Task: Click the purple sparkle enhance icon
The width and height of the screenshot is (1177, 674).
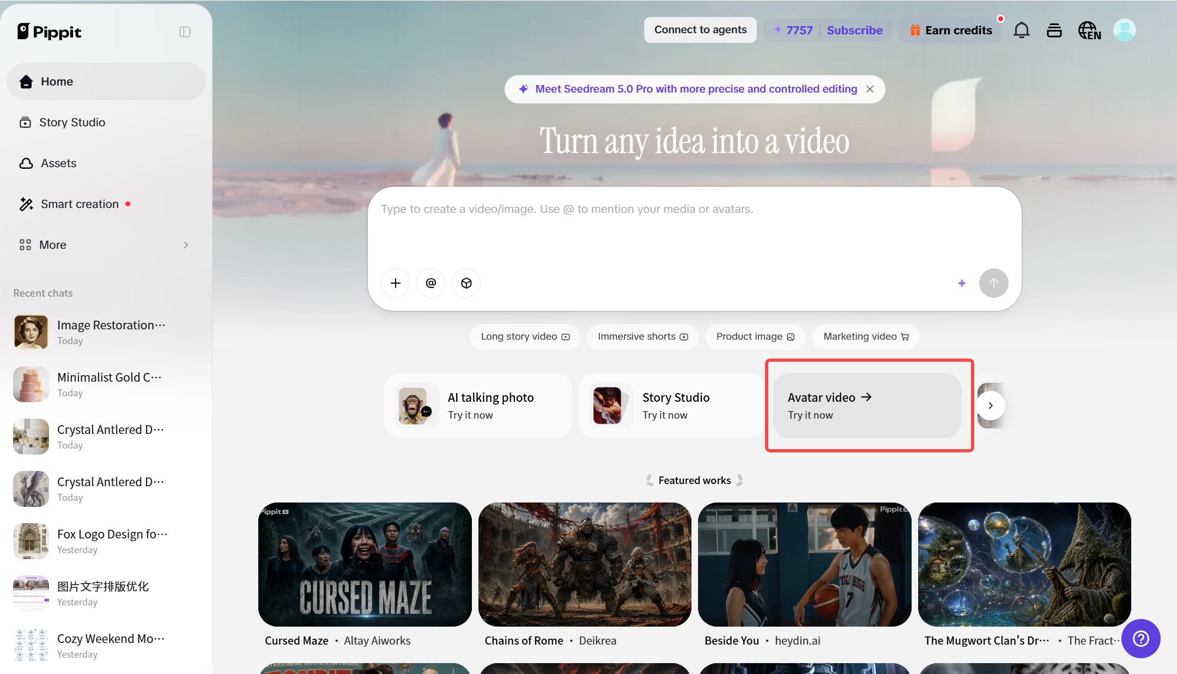Action: [962, 283]
